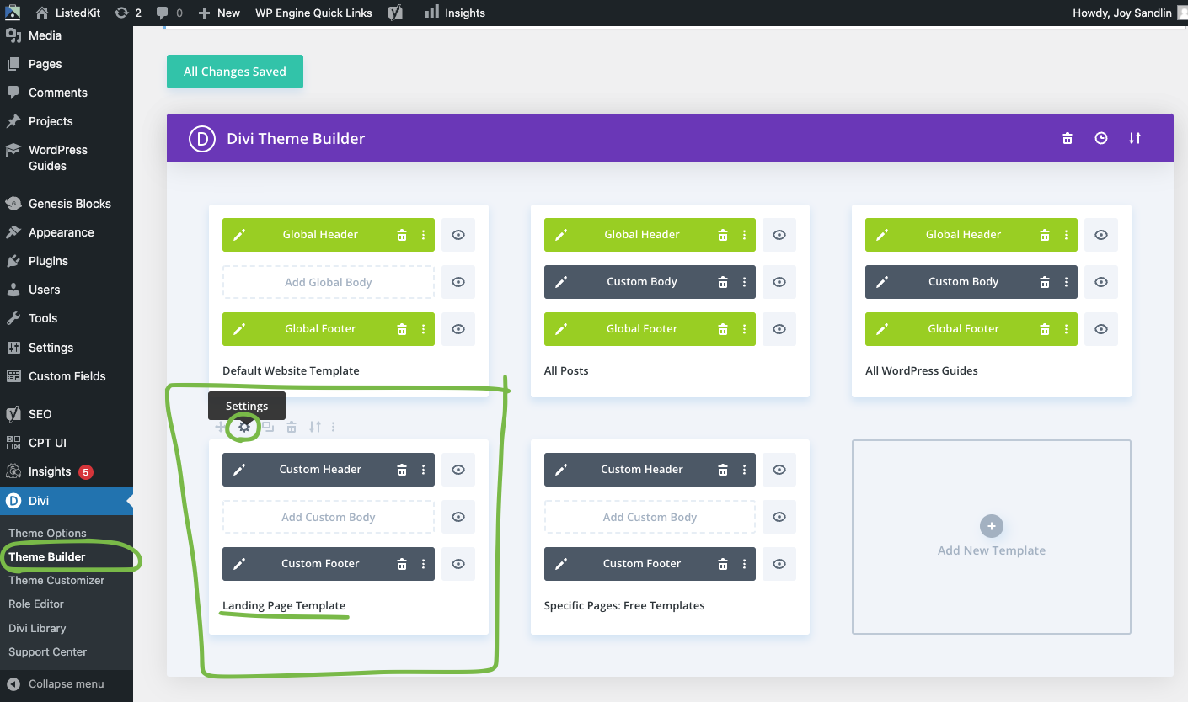1188x702 pixels.
Task: Toggle eye beside Add Global Body
Action: coord(458,282)
